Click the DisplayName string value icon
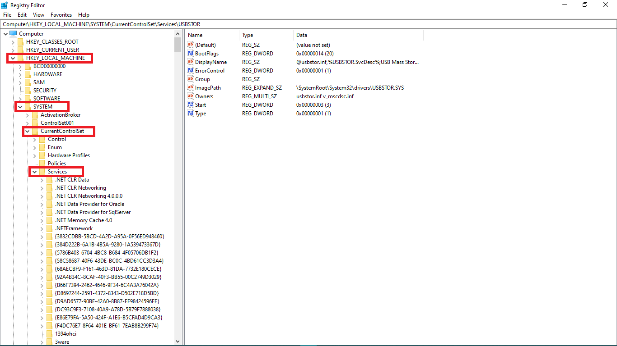 [x=190, y=62]
